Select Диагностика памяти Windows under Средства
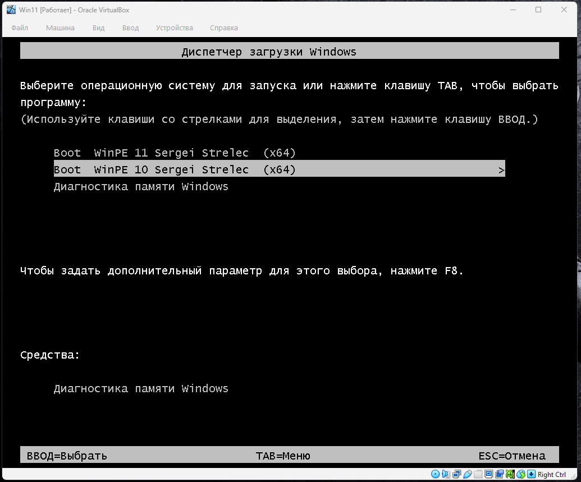The image size is (581, 482). (x=141, y=388)
